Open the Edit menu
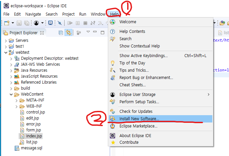 pos(17,14)
